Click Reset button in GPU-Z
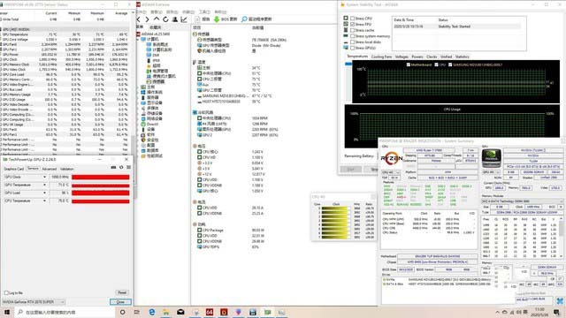The width and height of the screenshot is (566, 318). click(122, 292)
